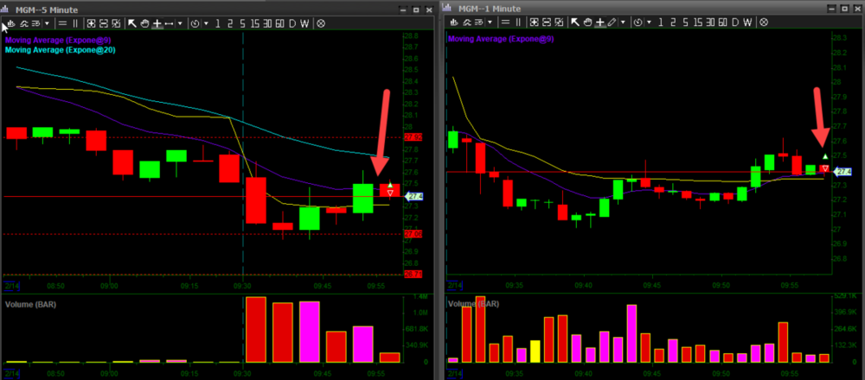Select the pencil draw tool in 1 Minute chart
The width and height of the screenshot is (865, 380).
(612, 22)
